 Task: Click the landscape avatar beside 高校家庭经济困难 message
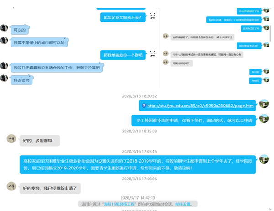[264, 159]
